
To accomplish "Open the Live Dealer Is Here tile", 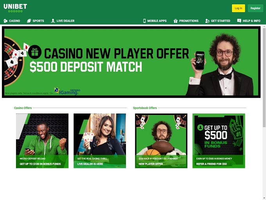I will [x=100, y=141].
